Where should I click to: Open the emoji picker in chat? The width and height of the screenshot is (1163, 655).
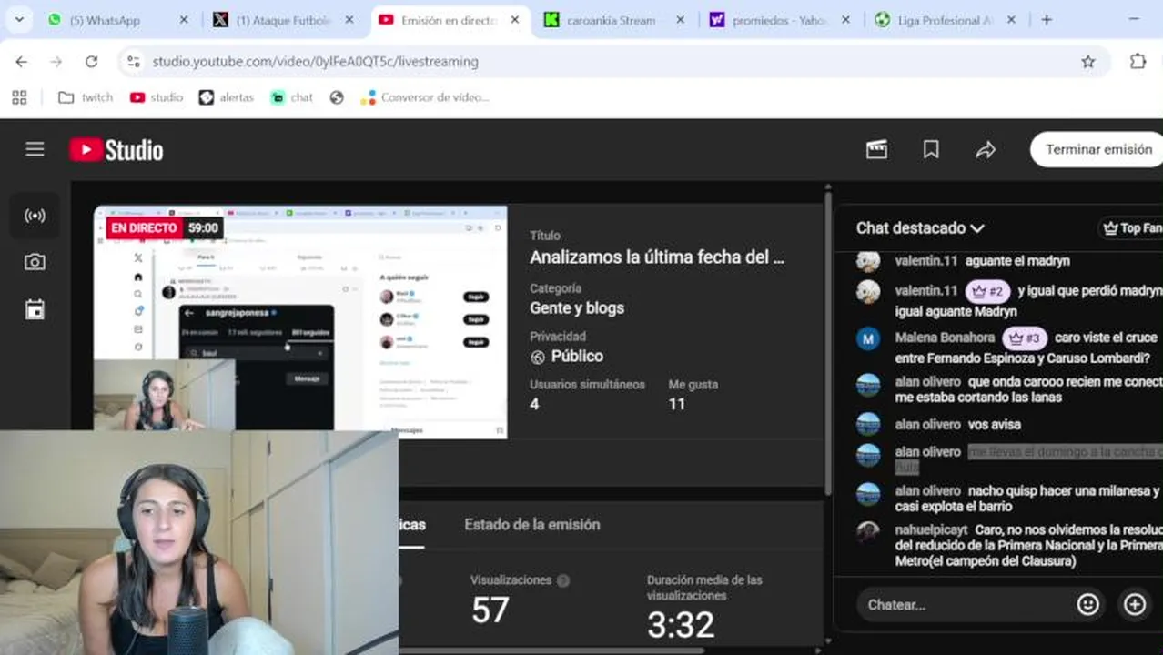tap(1088, 605)
